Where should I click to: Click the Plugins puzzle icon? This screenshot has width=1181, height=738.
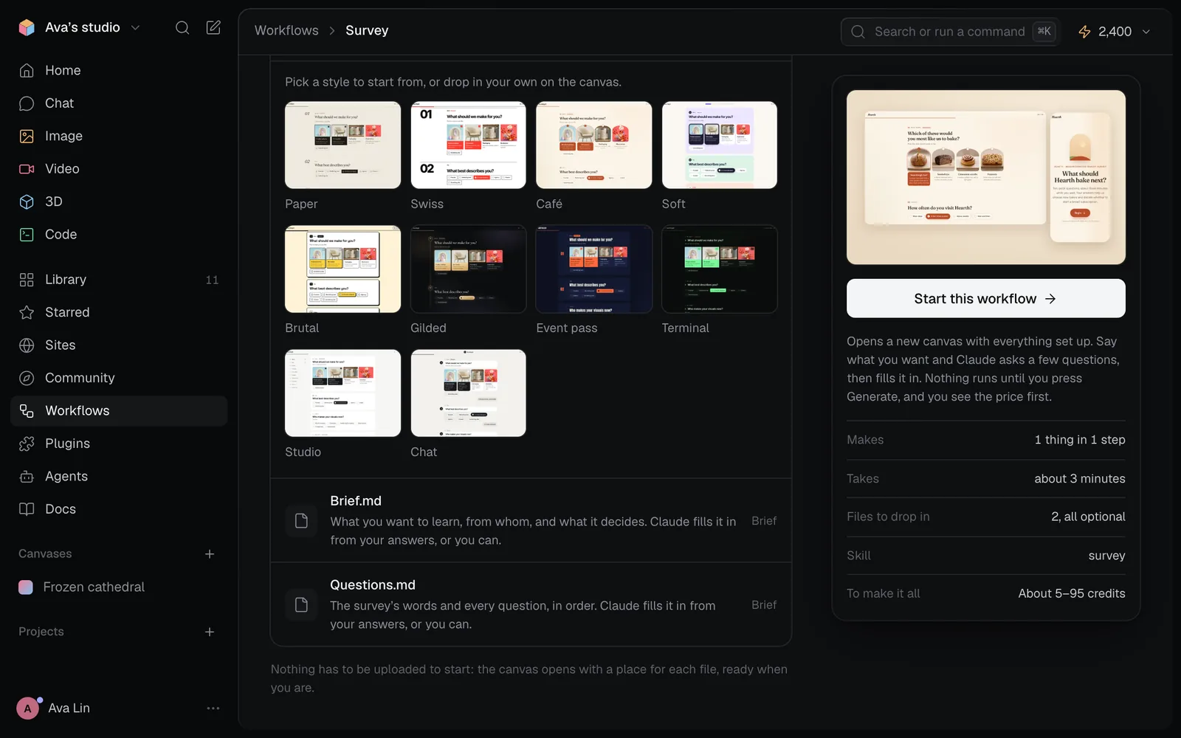point(27,444)
